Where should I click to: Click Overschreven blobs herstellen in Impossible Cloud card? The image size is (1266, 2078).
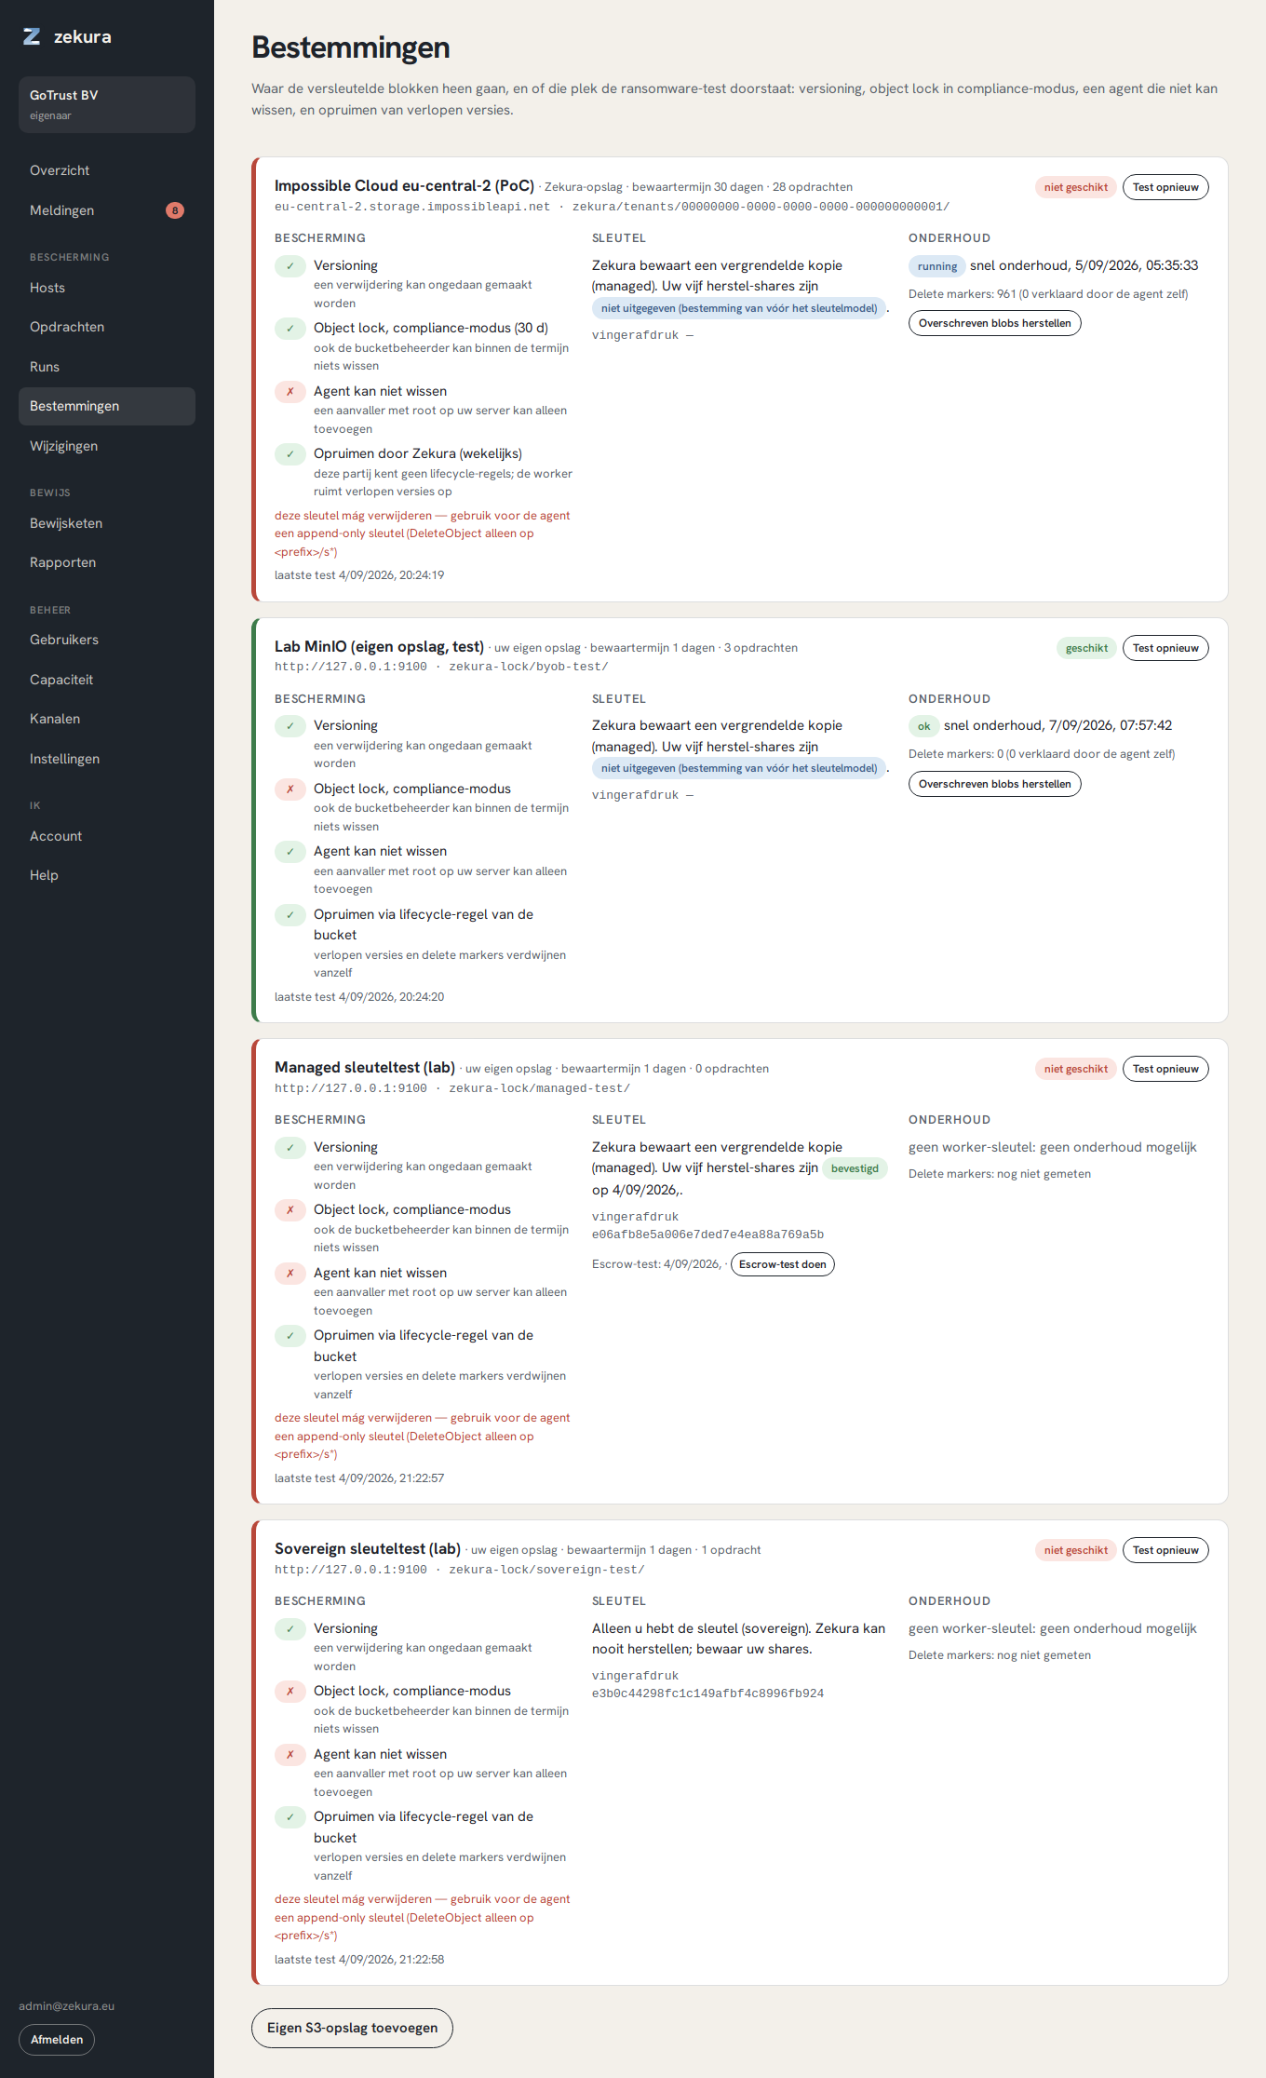994,323
